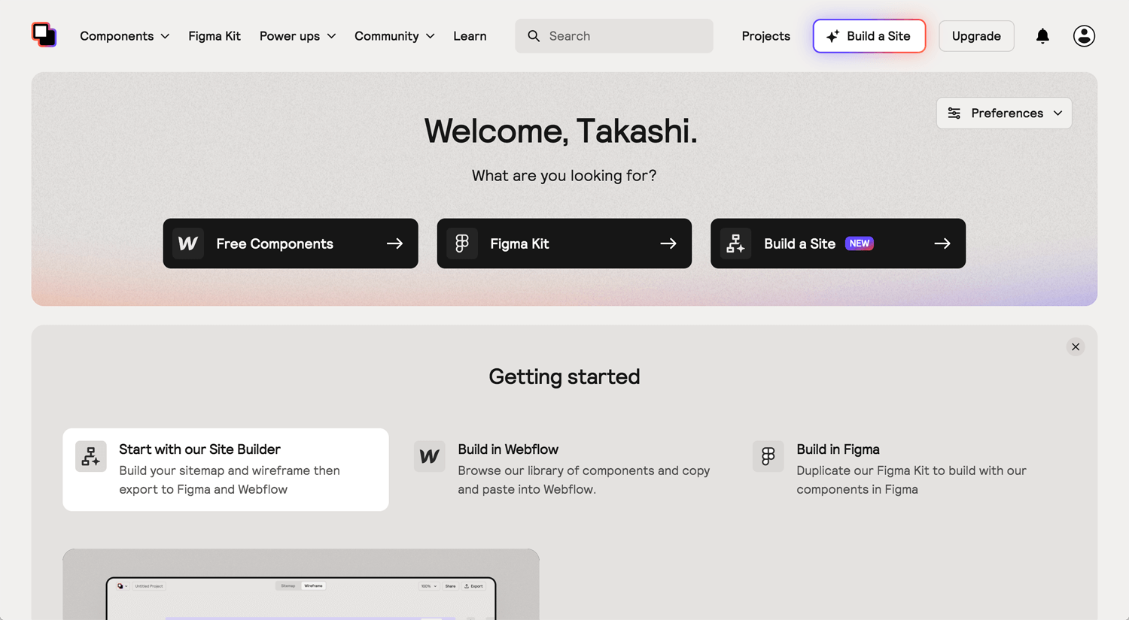Click the 'What are you looking for?' text
Image resolution: width=1129 pixels, height=620 pixels.
(x=564, y=175)
